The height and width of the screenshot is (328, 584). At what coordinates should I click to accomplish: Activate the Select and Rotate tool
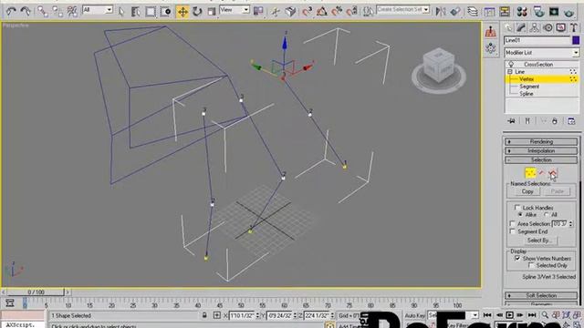[x=197, y=12]
